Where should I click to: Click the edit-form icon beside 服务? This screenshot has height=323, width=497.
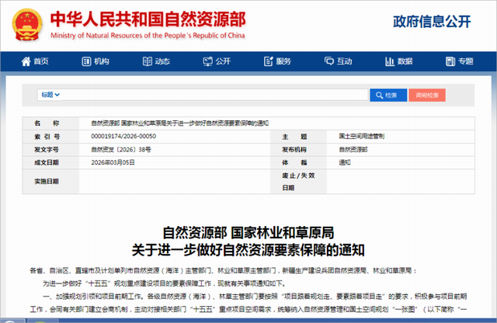click(269, 61)
